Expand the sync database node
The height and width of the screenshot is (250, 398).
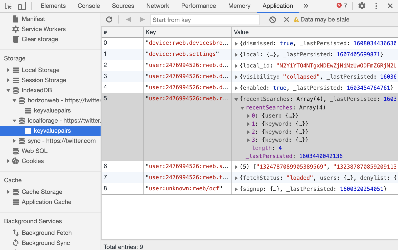point(14,141)
